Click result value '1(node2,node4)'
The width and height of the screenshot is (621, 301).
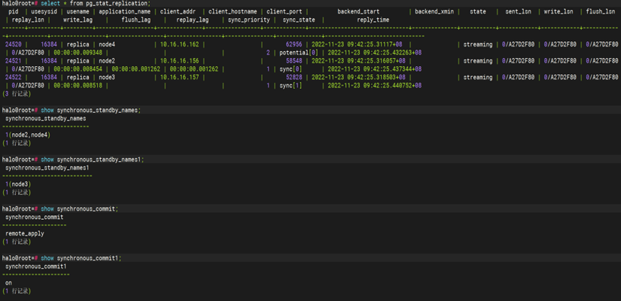pos(28,135)
